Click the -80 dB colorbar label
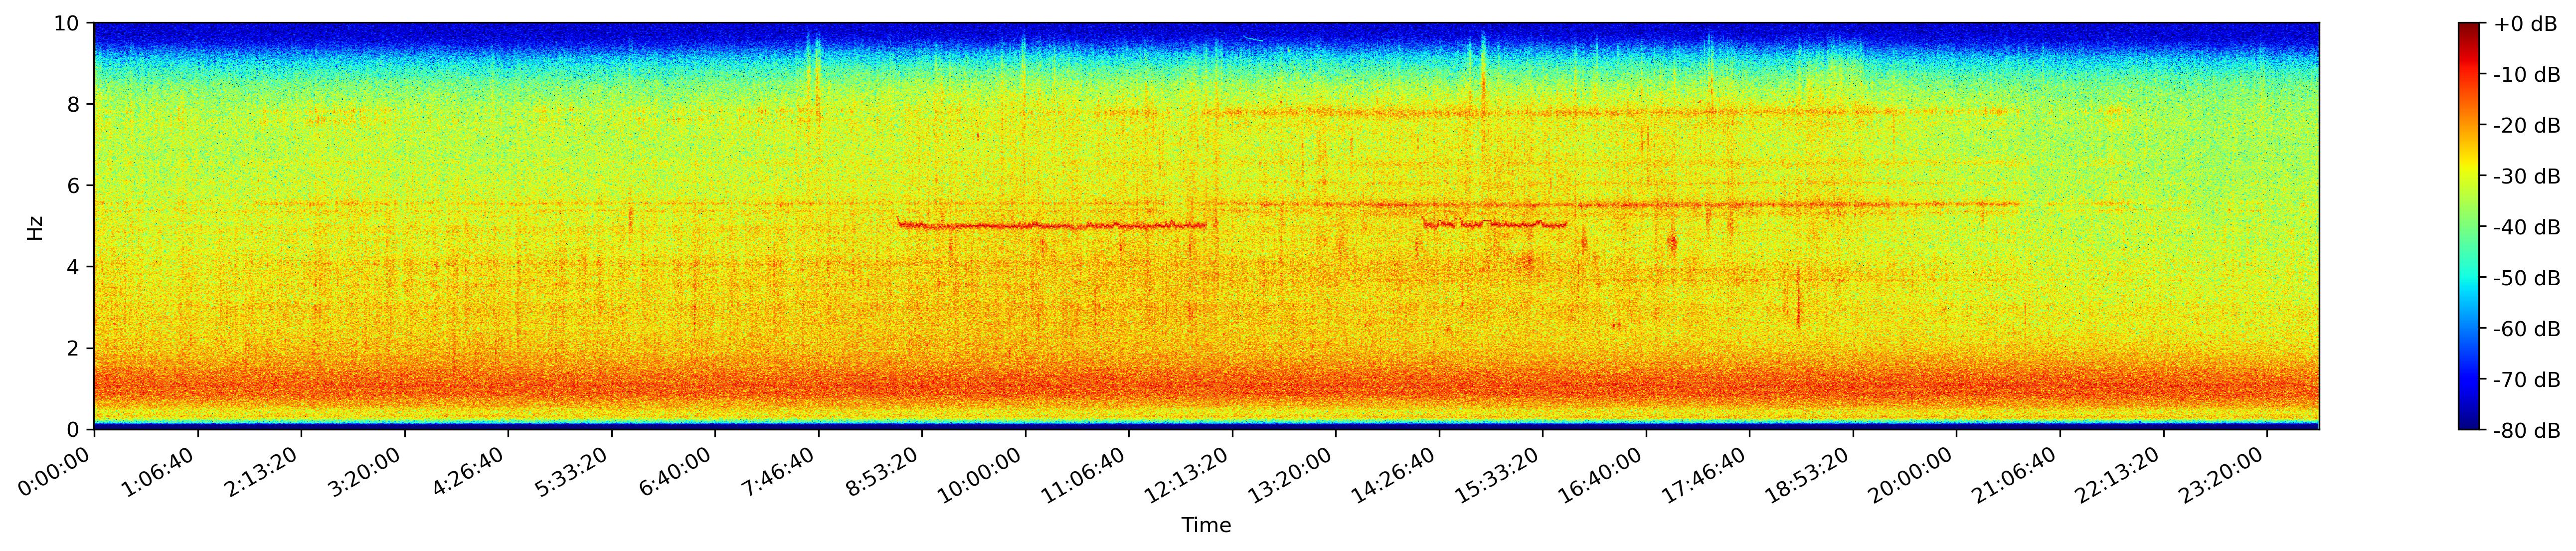 (2526, 431)
